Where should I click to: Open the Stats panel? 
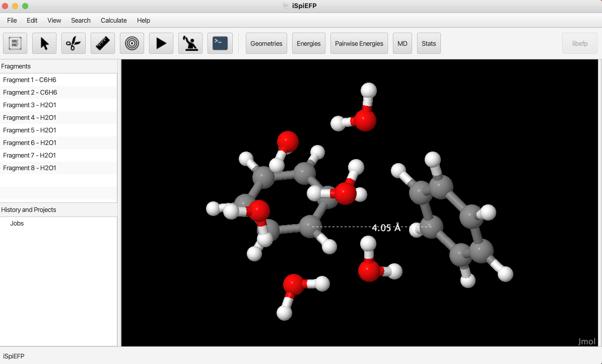click(x=429, y=43)
